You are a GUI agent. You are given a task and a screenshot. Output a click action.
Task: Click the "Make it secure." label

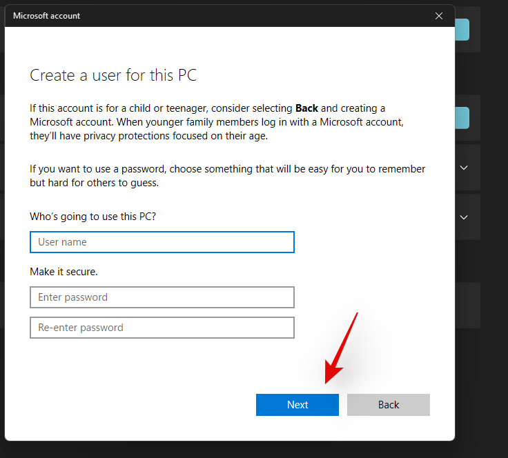(63, 272)
